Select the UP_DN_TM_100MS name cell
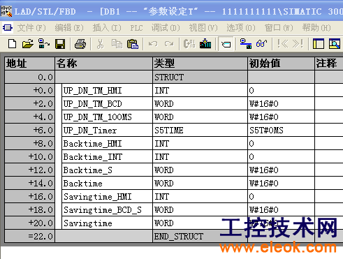This screenshot has width=343, height=259. pyautogui.click(x=107, y=117)
